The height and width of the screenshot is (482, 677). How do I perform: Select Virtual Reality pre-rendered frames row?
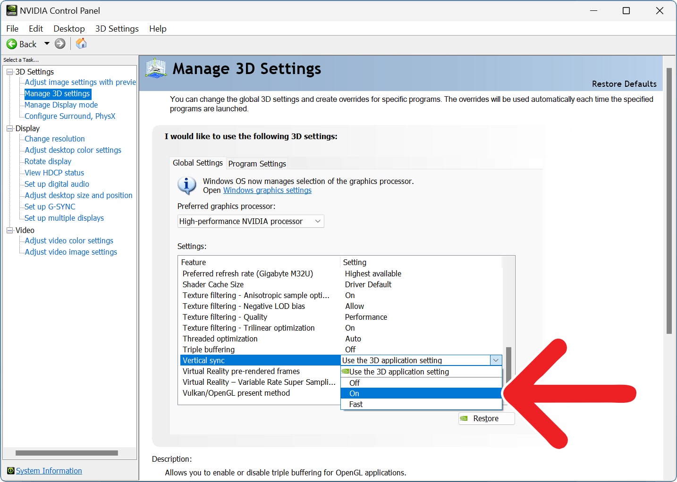(x=260, y=371)
